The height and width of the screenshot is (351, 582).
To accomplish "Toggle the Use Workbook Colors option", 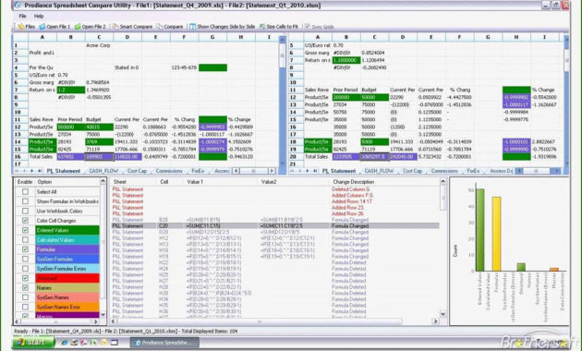I will pyautogui.click(x=25, y=212).
